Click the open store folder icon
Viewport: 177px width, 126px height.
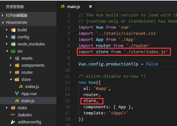tap(17, 80)
